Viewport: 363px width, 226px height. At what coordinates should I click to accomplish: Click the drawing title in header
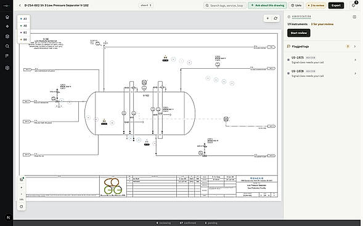(x=57, y=6)
